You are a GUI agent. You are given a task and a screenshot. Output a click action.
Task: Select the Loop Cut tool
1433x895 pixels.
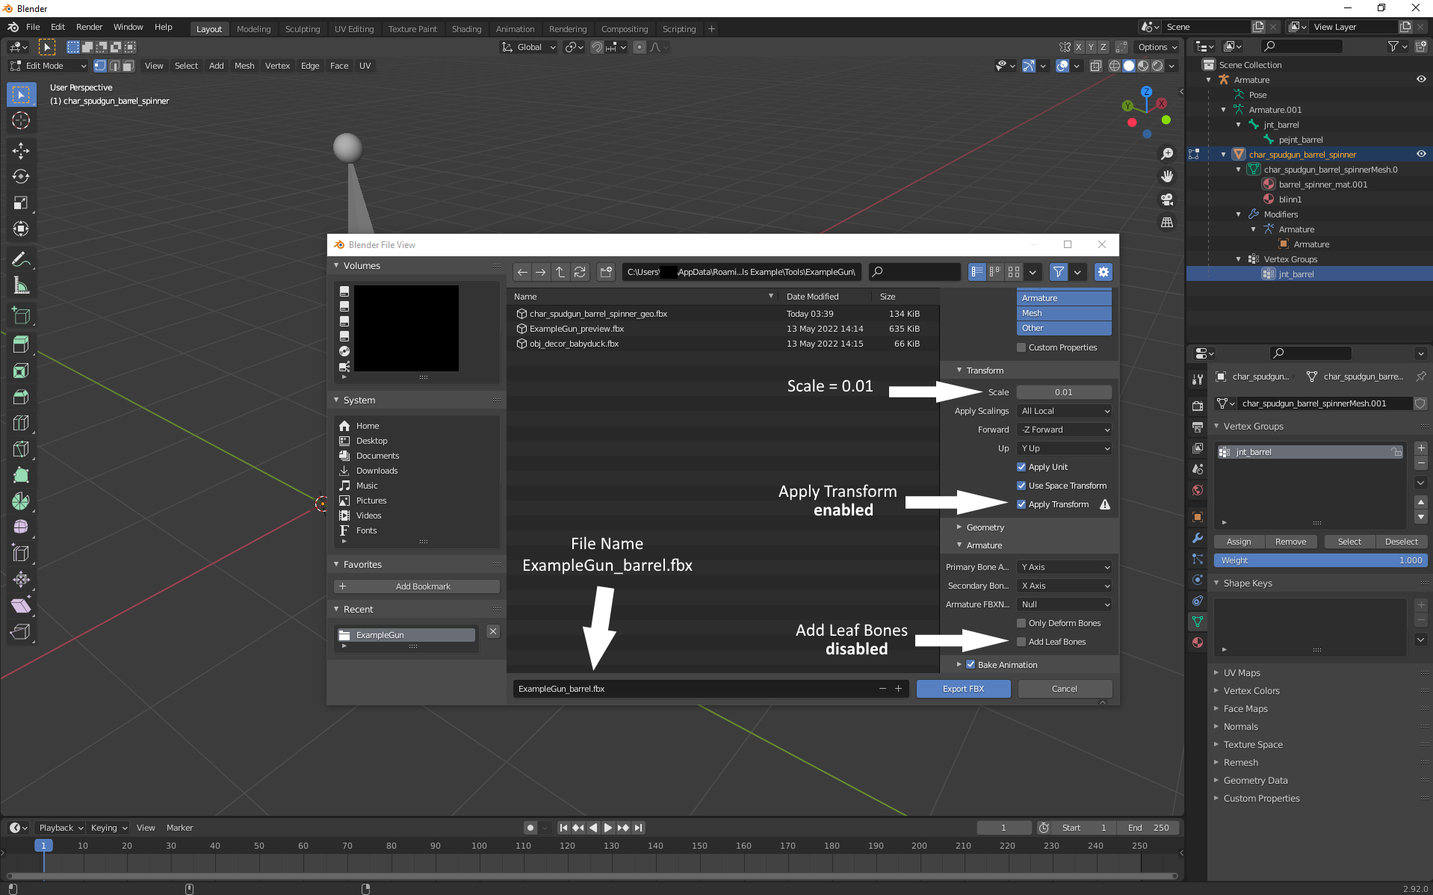(x=21, y=423)
